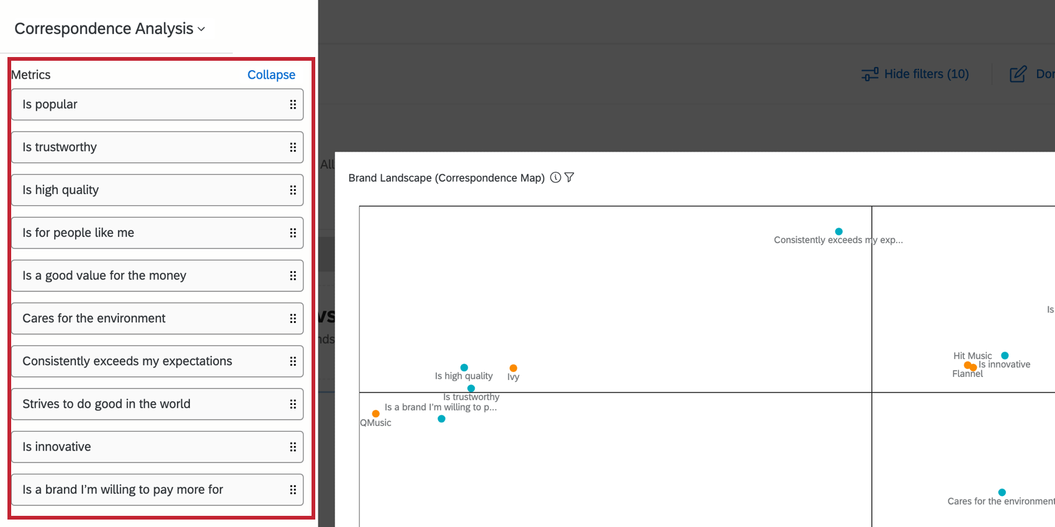Click the filter funnel icon on Brand Landscape
Screen dimensions: 1055x527
tap(569, 177)
